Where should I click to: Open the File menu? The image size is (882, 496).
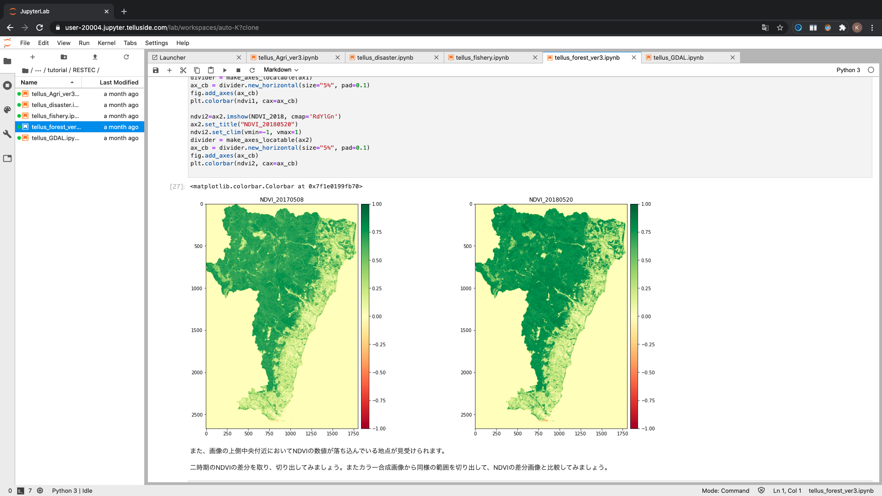pyautogui.click(x=25, y=43)
